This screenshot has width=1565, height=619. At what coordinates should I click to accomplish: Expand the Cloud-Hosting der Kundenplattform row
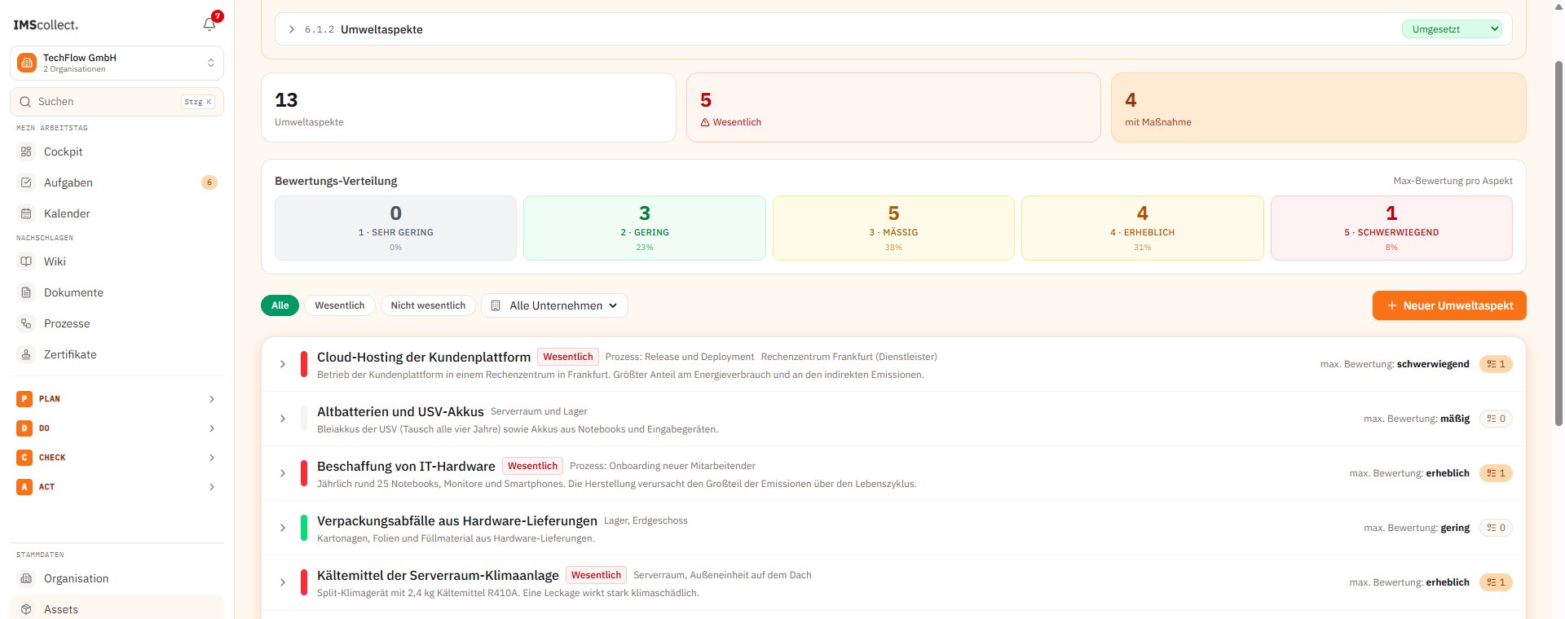point(283,364)
